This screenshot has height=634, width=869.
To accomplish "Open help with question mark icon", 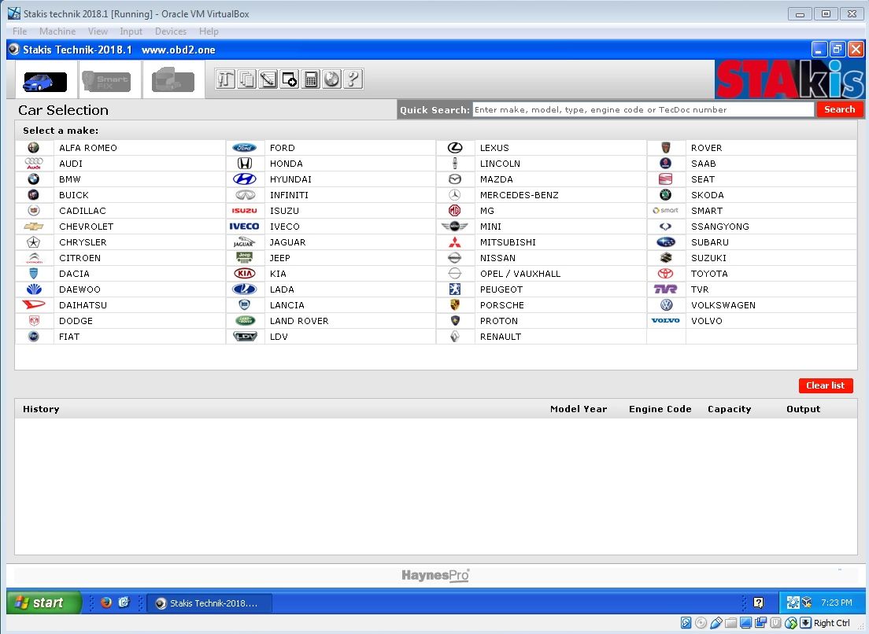I will coord(353,79).
